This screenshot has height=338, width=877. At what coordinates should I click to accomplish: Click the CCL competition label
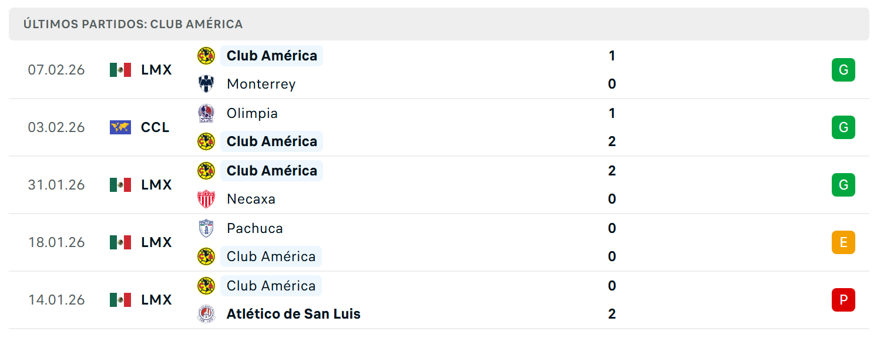[155, 127]
